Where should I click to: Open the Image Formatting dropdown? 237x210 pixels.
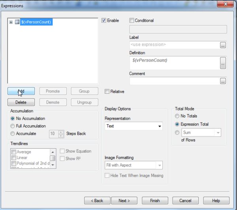pyautogui.click(x=134, y=165)
